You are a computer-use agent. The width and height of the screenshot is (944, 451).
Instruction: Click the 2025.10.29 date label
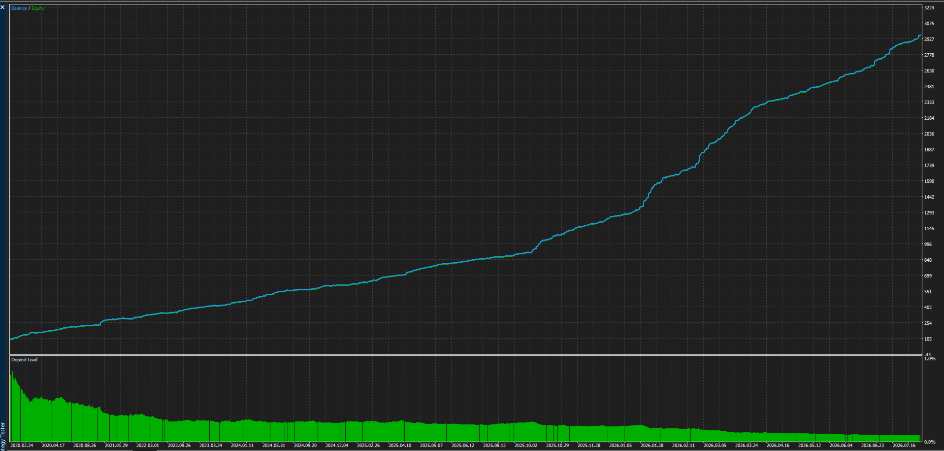coord(557,446)
